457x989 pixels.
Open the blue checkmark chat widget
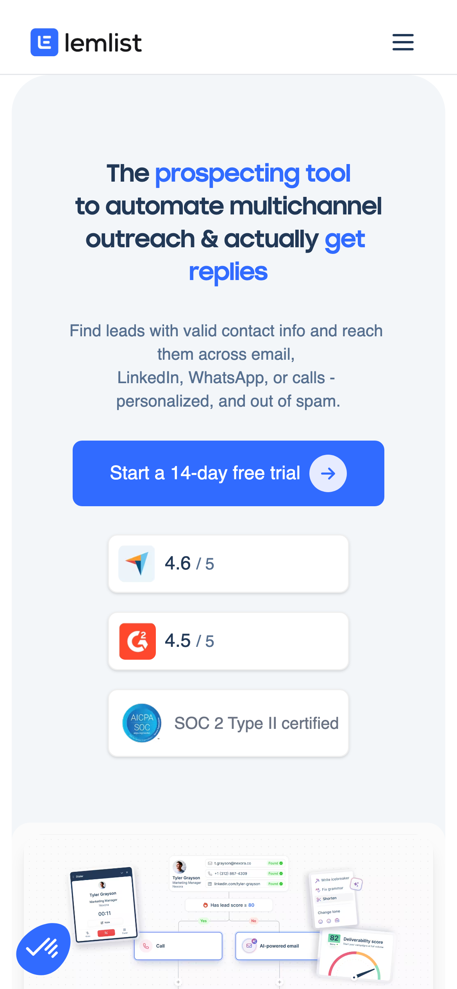43,949
